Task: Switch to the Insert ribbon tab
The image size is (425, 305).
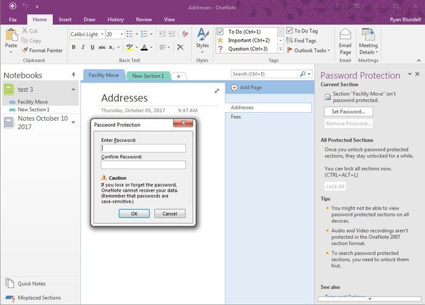Action: pos(65,19)
